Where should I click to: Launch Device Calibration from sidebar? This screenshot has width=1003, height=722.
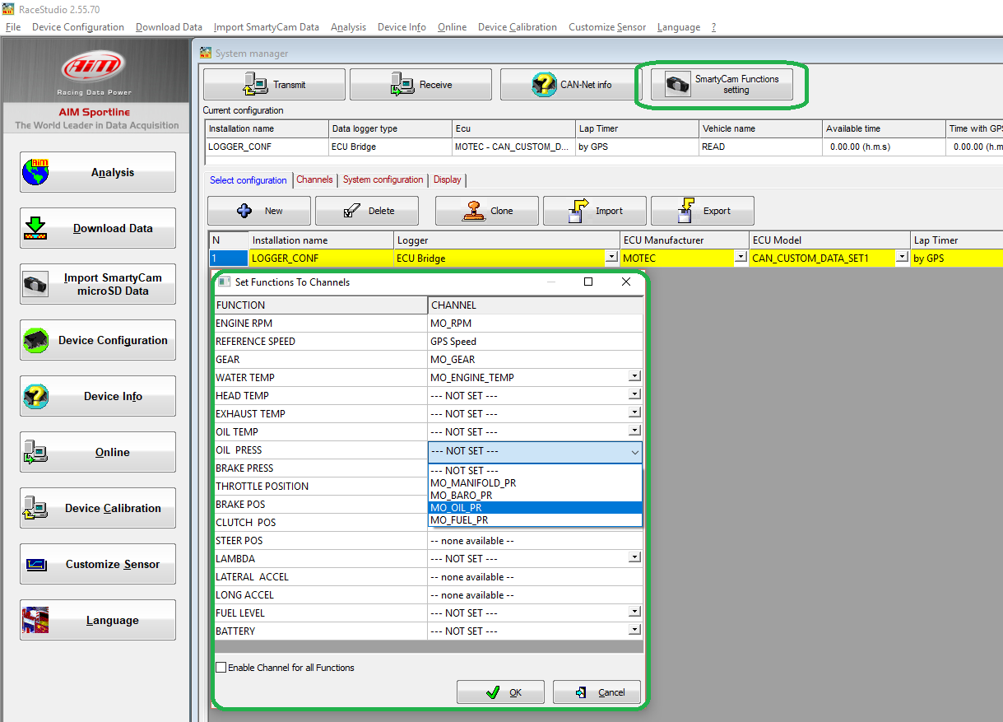[x=97, y=508]
